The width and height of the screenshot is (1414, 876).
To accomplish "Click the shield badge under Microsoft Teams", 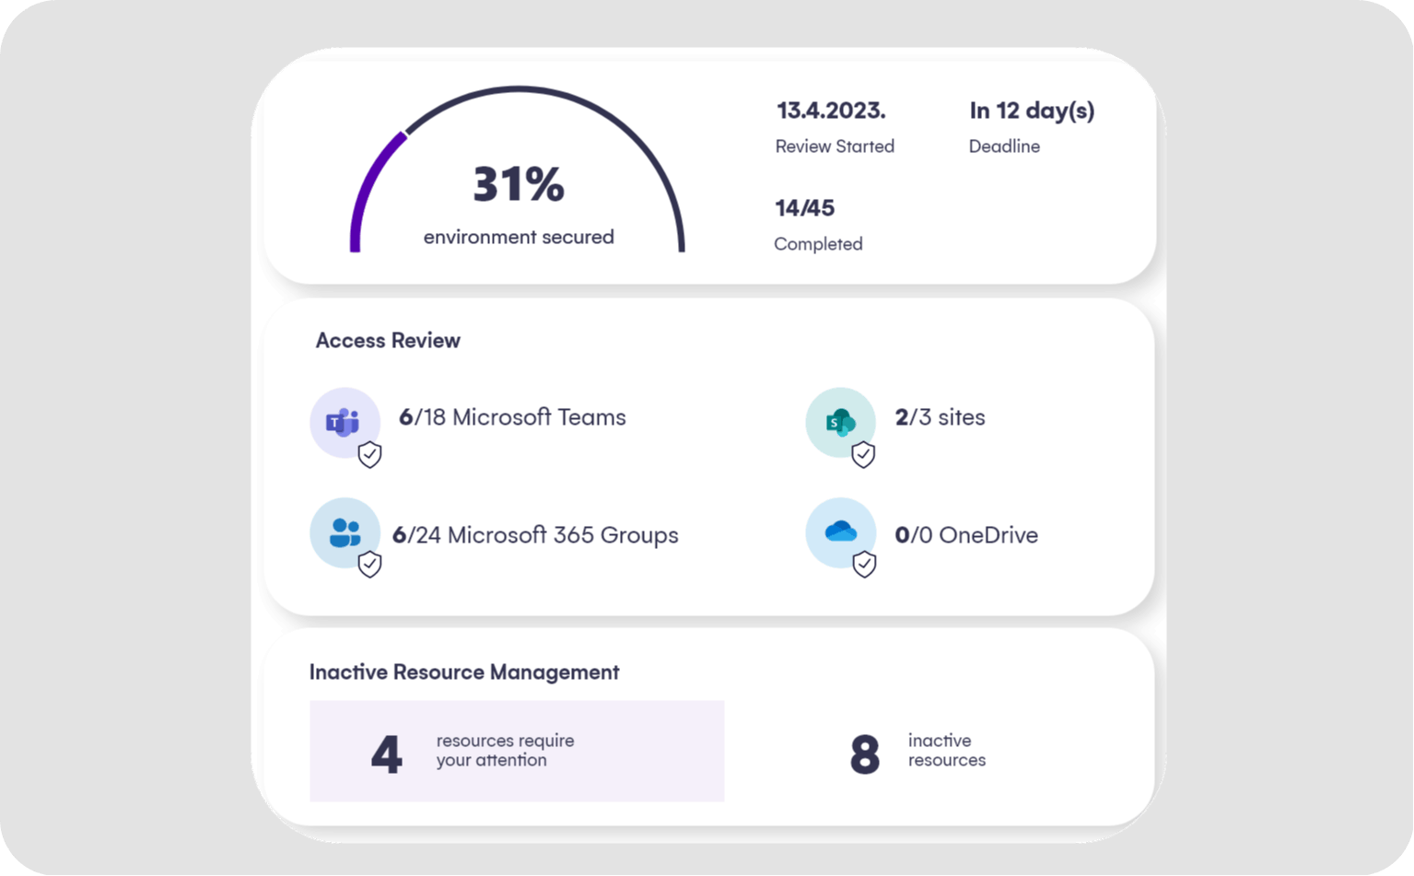I will [369, 453].
